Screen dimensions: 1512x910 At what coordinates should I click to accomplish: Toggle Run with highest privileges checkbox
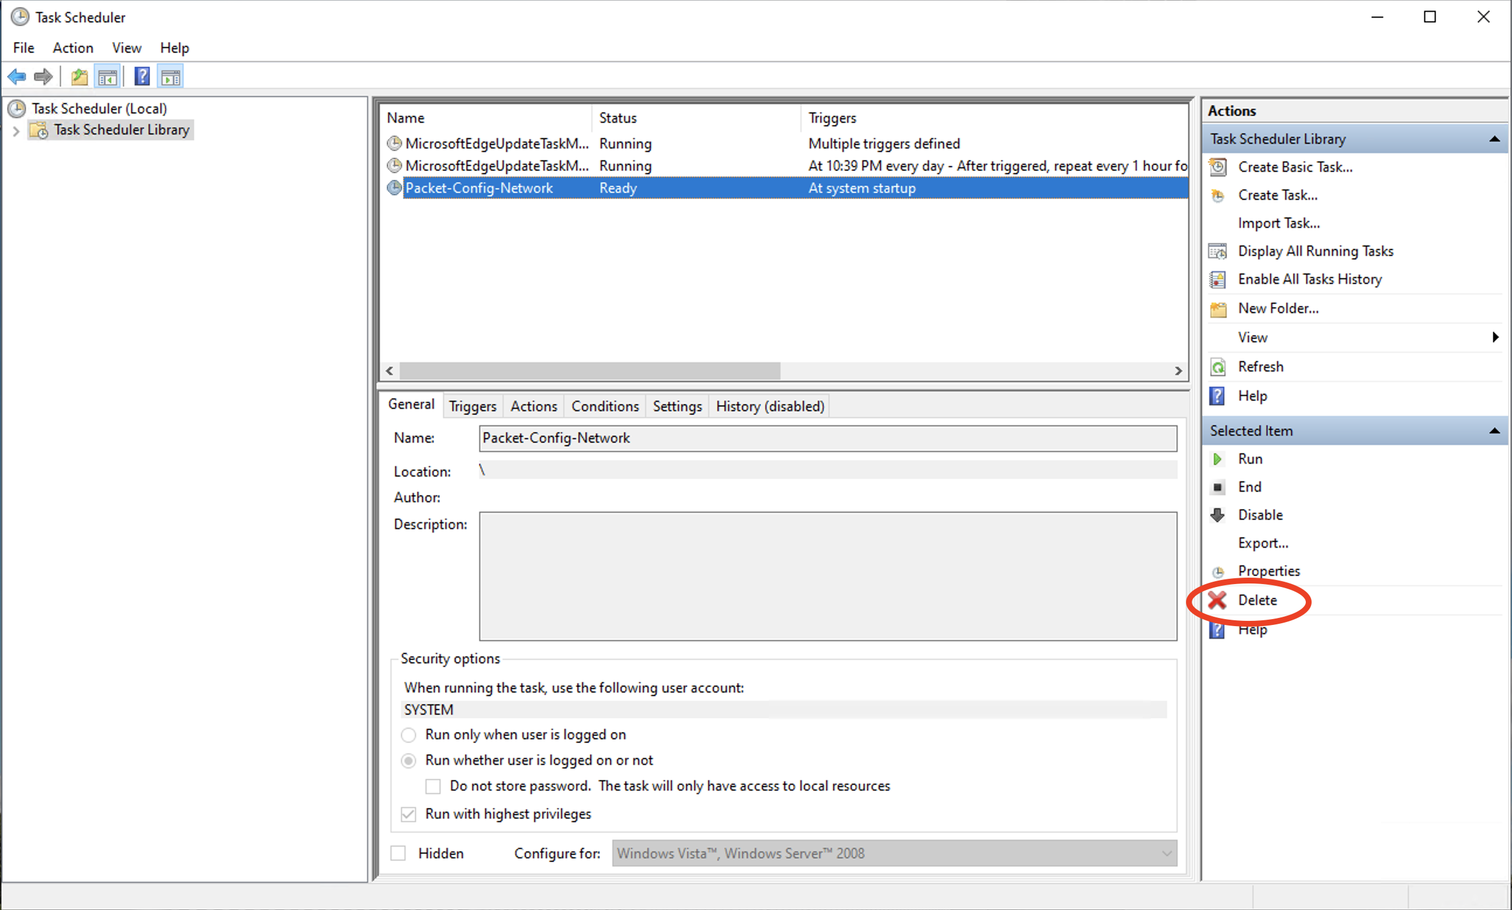(408, 814)
